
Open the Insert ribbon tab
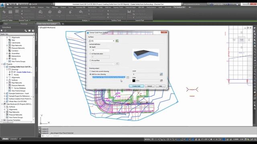click(16, 7)
